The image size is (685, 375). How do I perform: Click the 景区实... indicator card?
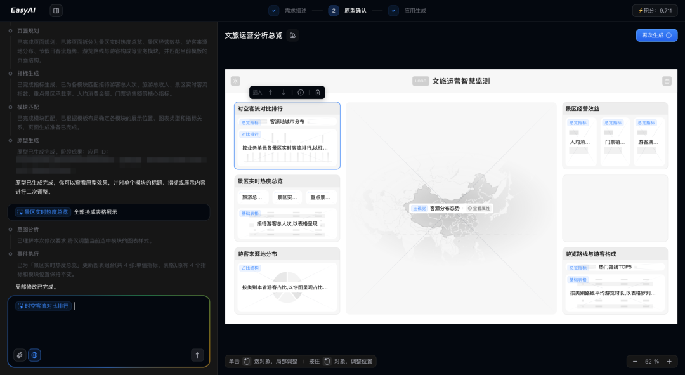click(287, 197)
